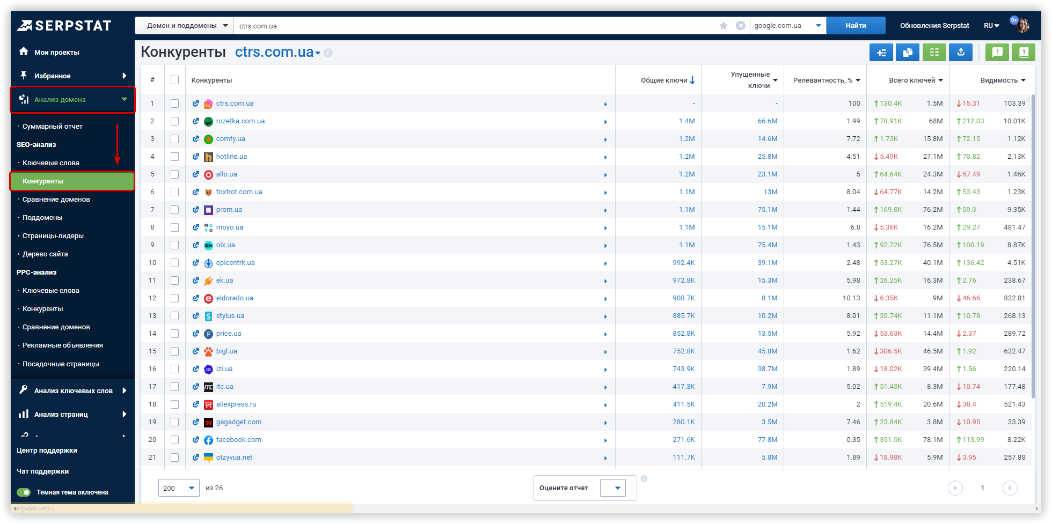Click the feedback exclamation bubble icon
This screenshot has height=524, width=1052.
(x=997, y=53)
